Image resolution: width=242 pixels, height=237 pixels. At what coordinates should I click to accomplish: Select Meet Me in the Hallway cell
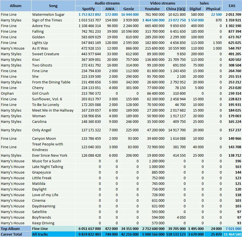(53, 110)
